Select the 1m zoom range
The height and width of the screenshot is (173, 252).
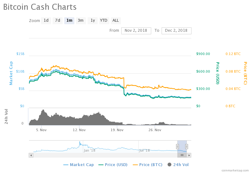tap(69, 20)
